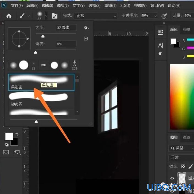Click the opacity field showing 99%

(147, 16)
